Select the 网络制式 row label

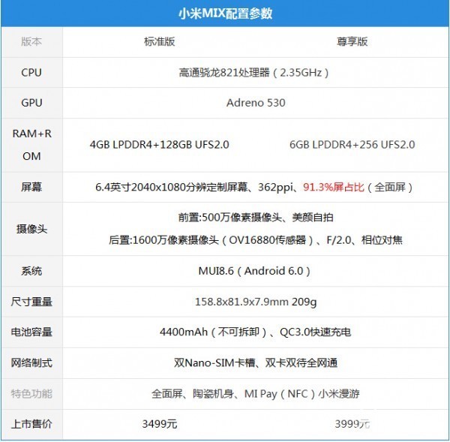click(31, 363)
